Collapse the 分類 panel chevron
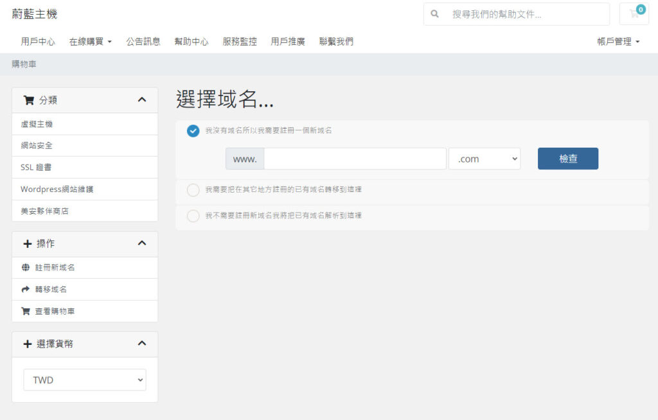This screenshot has width=658, height=420. click(142, 100)
